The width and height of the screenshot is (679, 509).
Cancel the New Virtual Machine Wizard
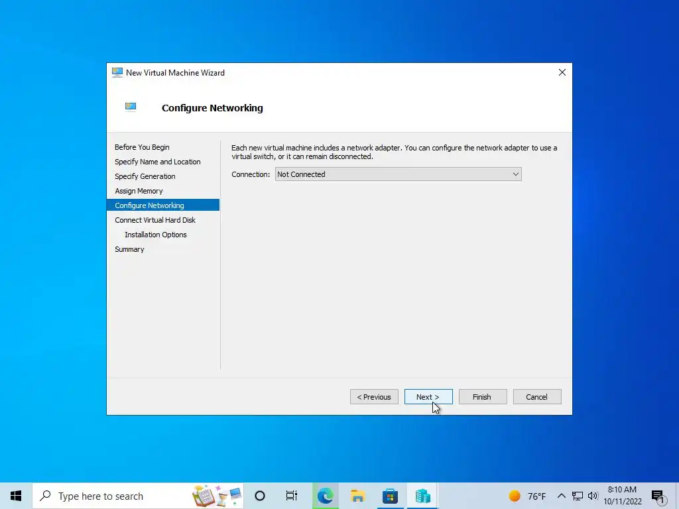(x=537, y=397)
